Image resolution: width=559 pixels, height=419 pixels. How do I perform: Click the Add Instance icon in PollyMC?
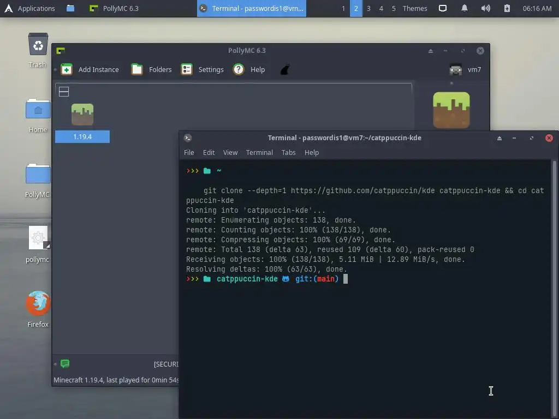click(x=67, y=69)
